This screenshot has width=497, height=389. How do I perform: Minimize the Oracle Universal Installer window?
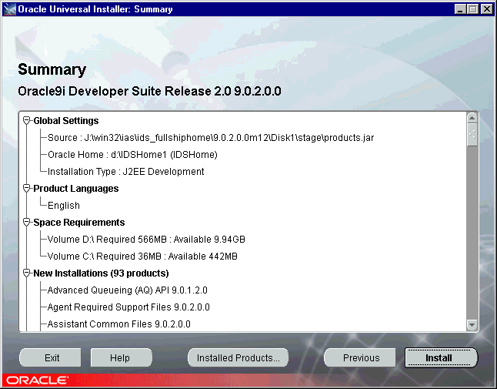point(460,9)
